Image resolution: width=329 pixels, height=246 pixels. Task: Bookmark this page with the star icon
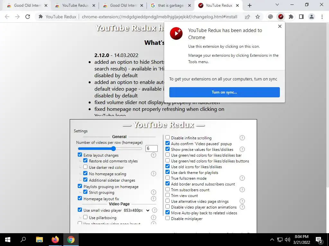click(258, 17)
